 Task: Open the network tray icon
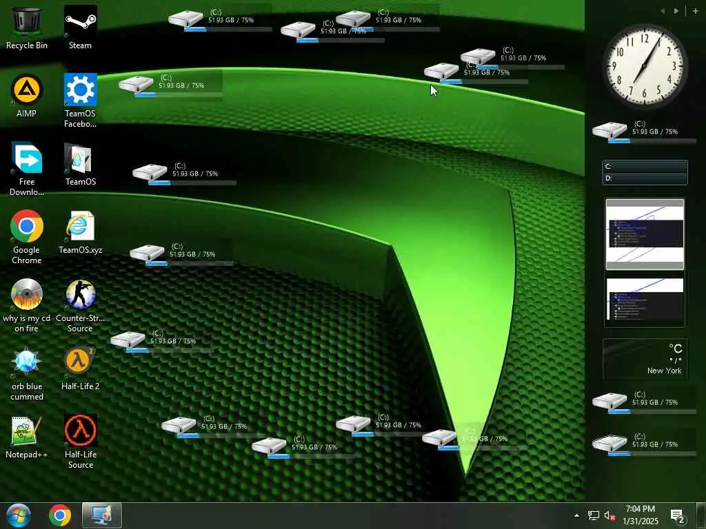(594, 515)
